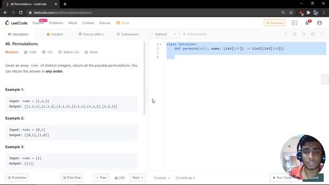This screenshot has width=329, height=185.
Task: Go forward in browser history
Action: 13,12
